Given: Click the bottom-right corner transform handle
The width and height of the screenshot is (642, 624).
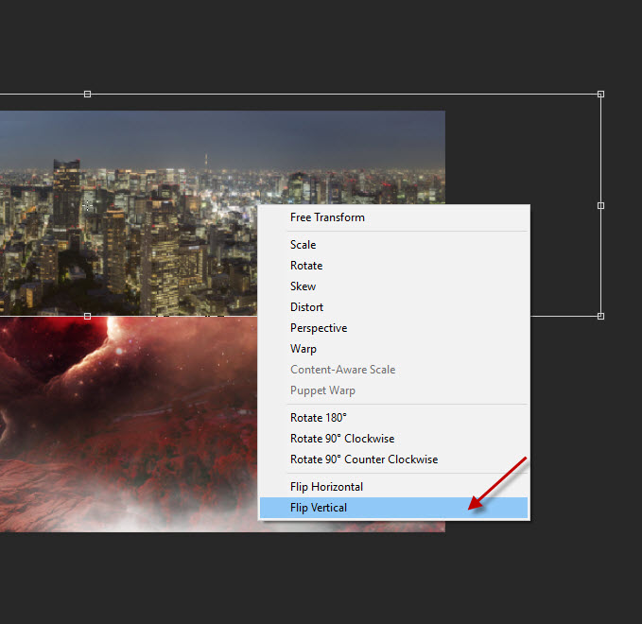Looking at the screenshot, I should click(601, 316).
